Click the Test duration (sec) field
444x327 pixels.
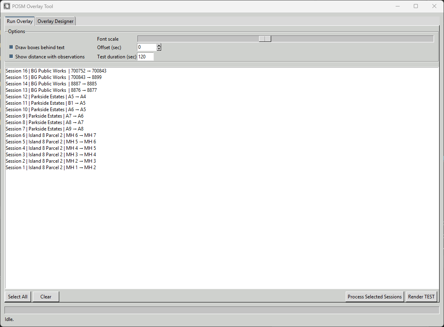[145, 57]
